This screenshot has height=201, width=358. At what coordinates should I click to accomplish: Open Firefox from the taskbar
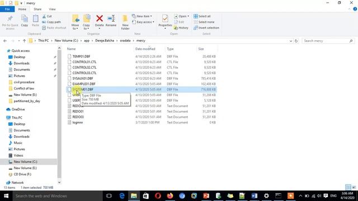tap(170, 196)
